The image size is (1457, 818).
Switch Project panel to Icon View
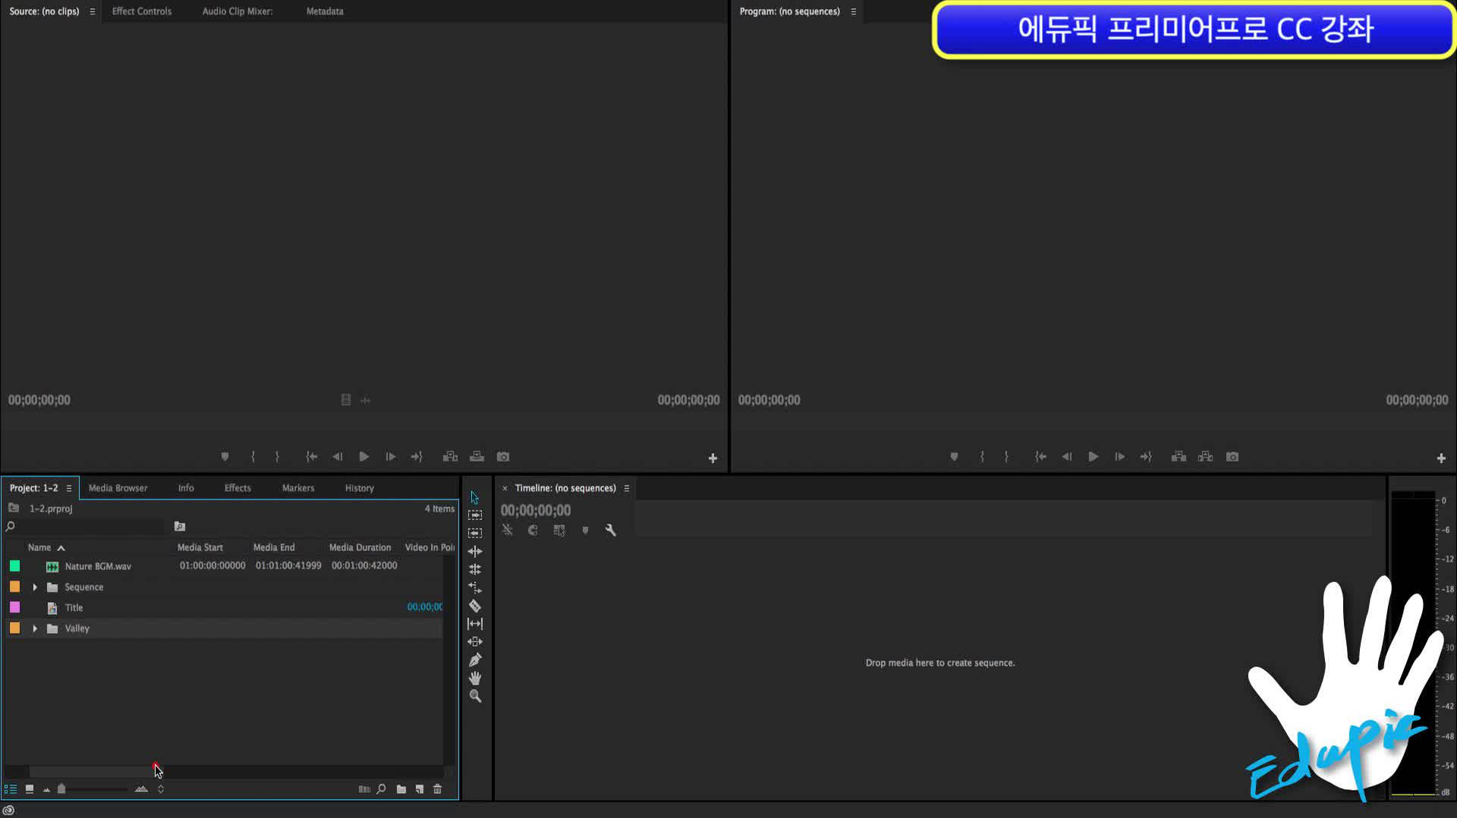pos(29,788)
